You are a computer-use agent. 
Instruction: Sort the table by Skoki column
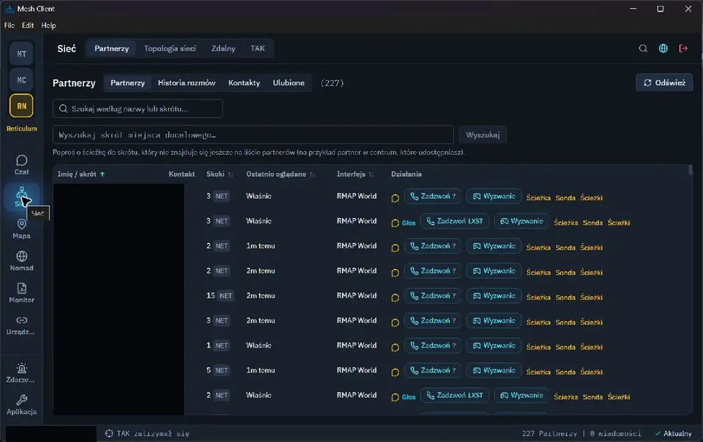[x=220, y=174]
